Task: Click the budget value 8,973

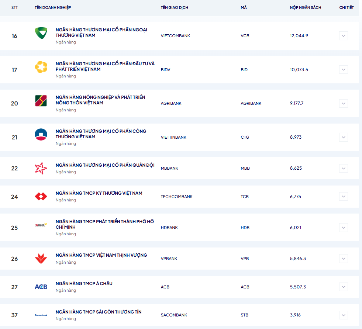Action: click(296, 137)
